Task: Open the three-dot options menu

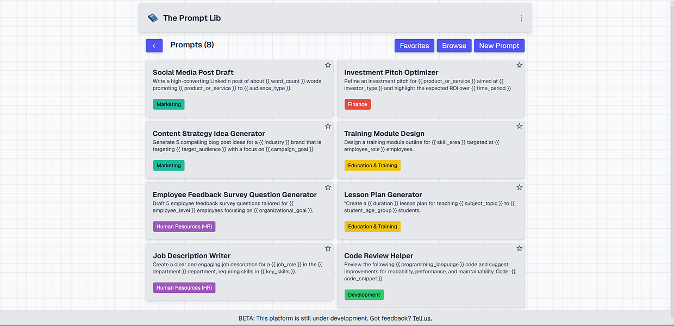Action: [x=521, y=17]
